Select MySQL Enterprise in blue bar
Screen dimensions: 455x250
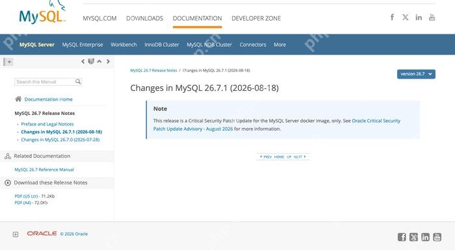pyautogui.click(x=83, y=45)
